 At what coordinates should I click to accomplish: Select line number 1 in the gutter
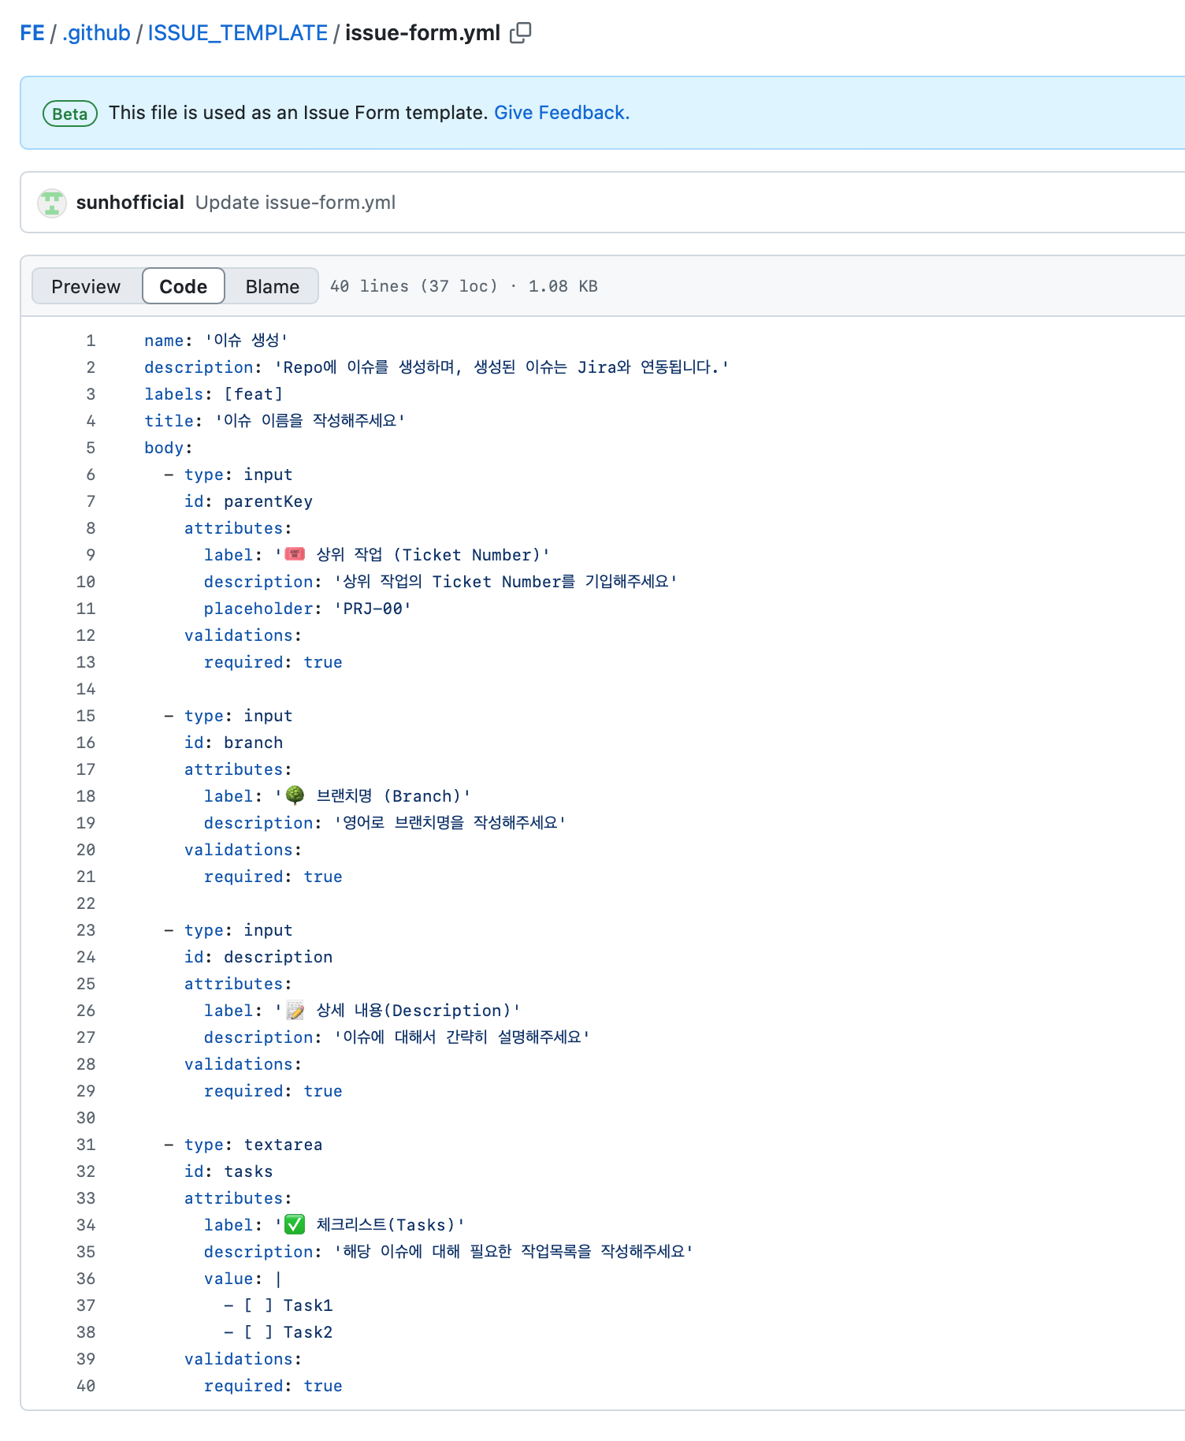click(x=91, y=341)
